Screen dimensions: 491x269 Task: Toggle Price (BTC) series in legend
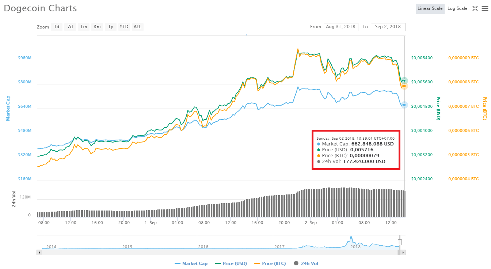coord(270,263)
